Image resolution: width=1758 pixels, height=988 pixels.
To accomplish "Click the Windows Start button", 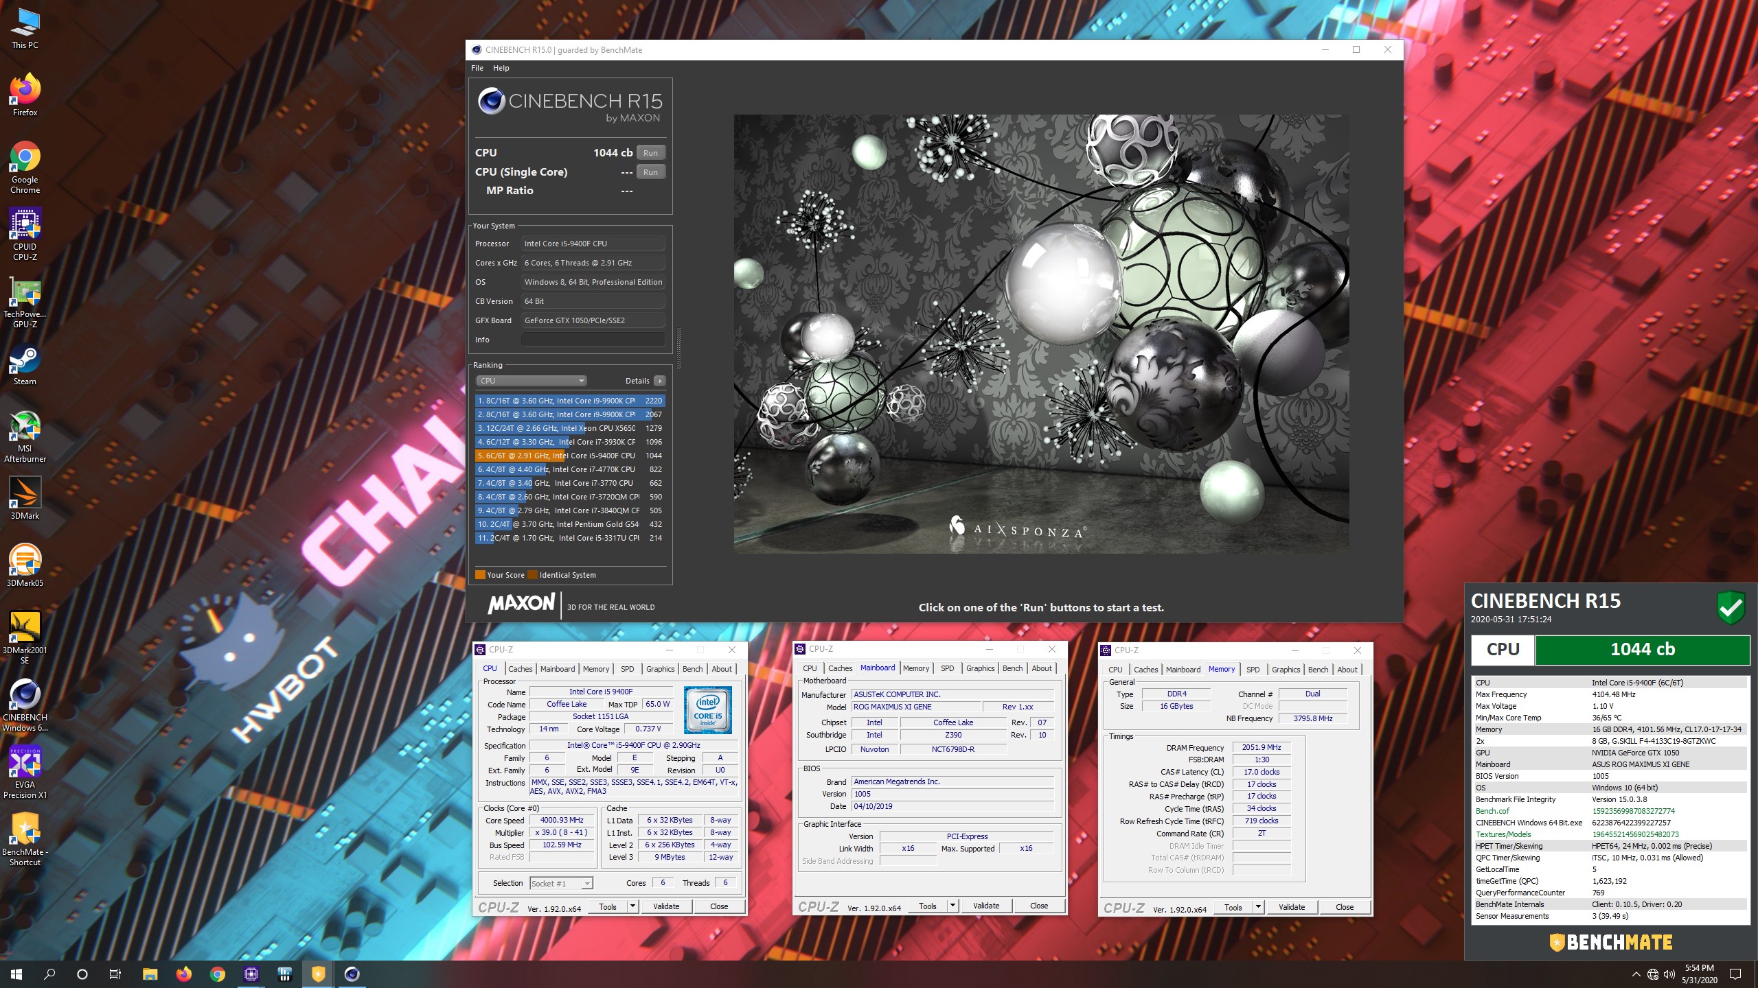I will [x=16, y=974].
